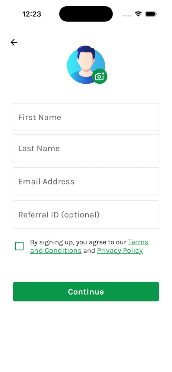Tap the face of the avatar illustration
Image resolution: width=172 pixels, height=372 pixels.
click(85, 61)
